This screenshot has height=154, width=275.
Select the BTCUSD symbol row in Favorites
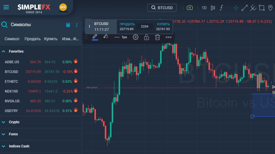[x=41, y=72]
